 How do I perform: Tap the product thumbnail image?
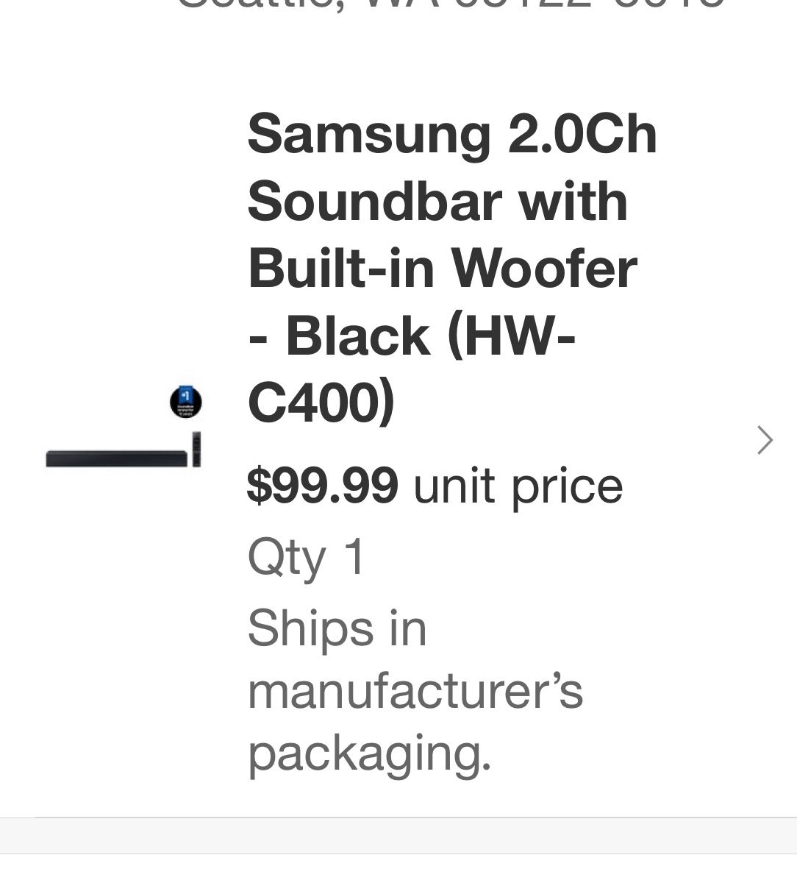tap(125, 434)
